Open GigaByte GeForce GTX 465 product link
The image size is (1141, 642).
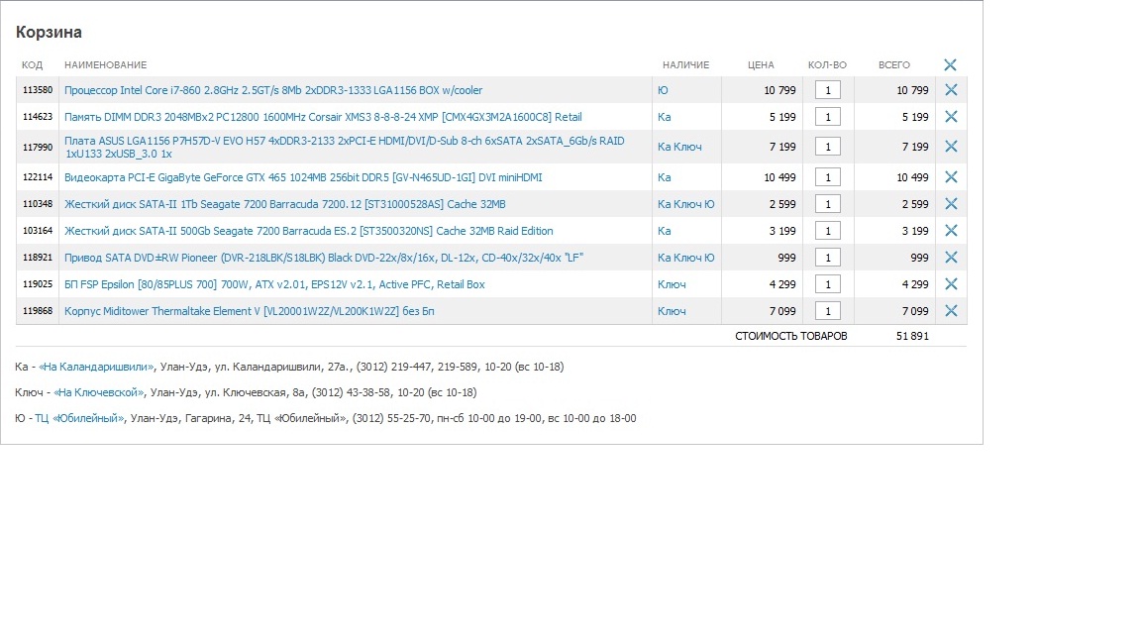(303, 177)
